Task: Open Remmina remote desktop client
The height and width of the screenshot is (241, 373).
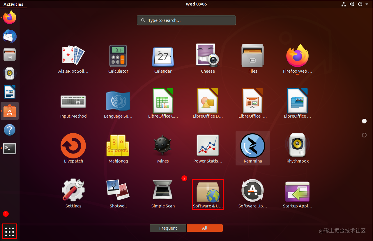Action: (x=252, y=145)
